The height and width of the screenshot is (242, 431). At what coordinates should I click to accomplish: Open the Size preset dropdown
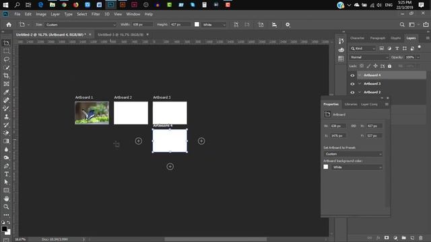pyautogui.click(x=80, y=25)
